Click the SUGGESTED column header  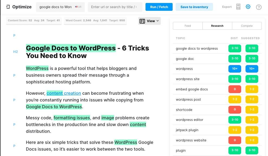pos(250,38)
